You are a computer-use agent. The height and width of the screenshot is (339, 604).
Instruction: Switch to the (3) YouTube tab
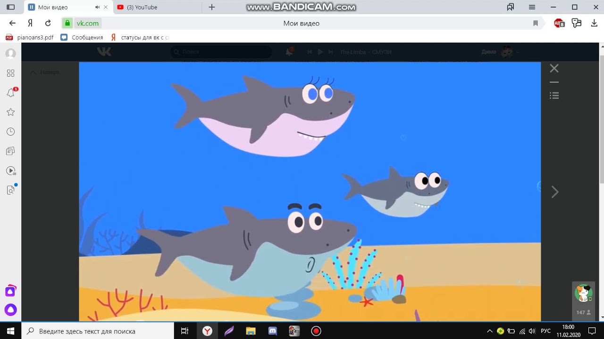pyautogui.click(x=142, y=7)
